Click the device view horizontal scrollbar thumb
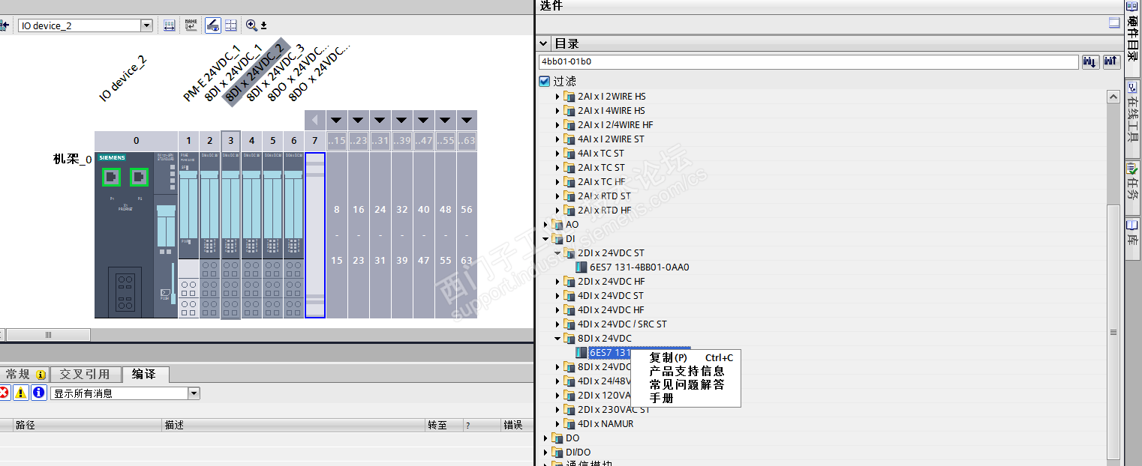 click(x=49, y=335)
